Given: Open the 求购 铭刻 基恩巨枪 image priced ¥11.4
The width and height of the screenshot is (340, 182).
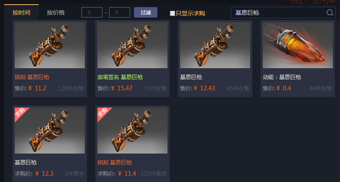Looking at the screenshot, I should coord(132,131).
